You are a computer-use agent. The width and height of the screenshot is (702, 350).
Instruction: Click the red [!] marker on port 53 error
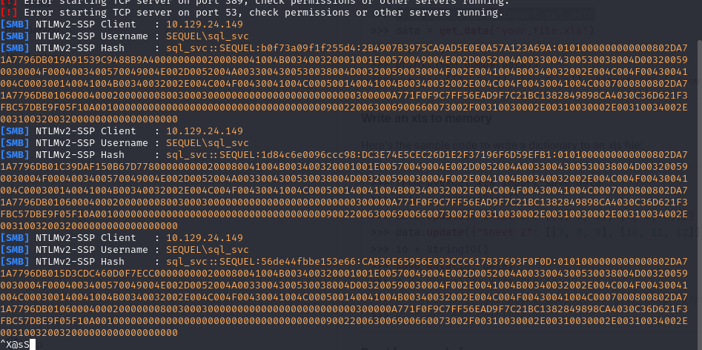8,13
